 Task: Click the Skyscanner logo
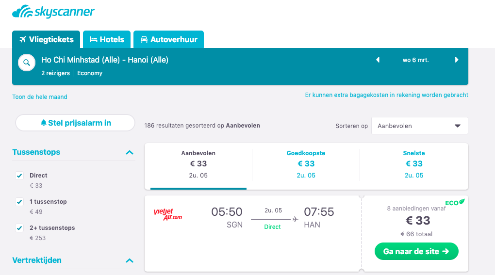click(53, 12)
